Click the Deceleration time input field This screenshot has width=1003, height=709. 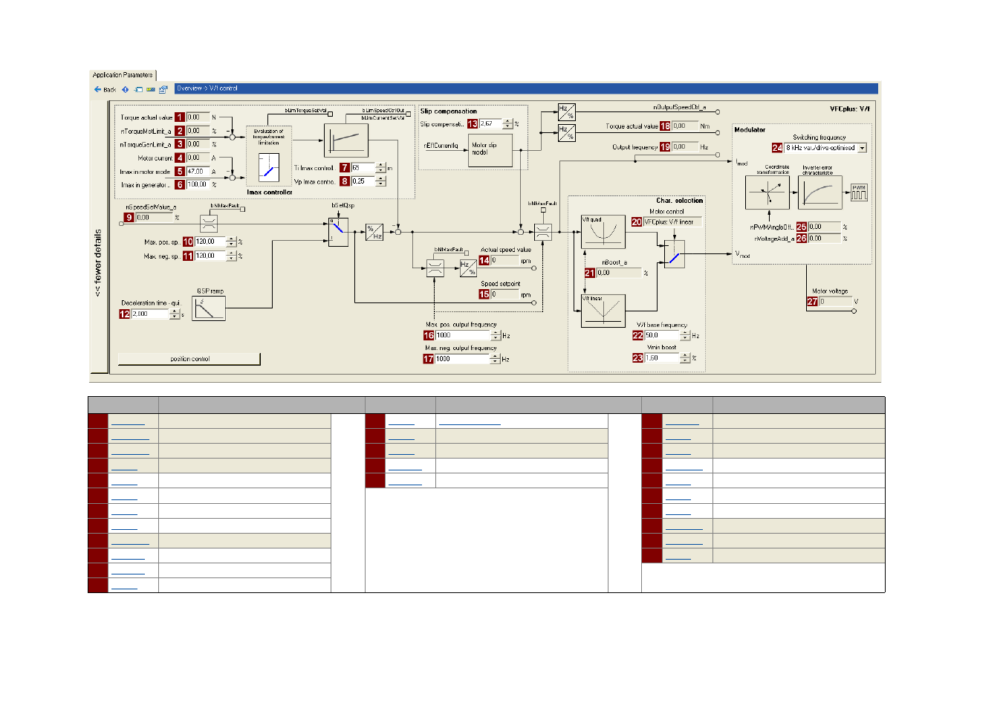pos(151,314)
